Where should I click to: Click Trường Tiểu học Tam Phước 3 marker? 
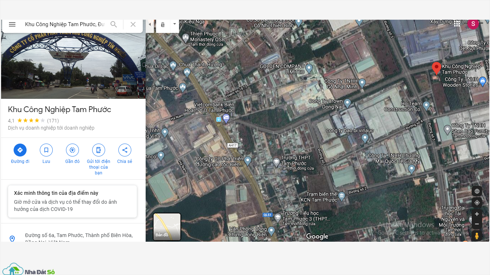click(278, 218)
